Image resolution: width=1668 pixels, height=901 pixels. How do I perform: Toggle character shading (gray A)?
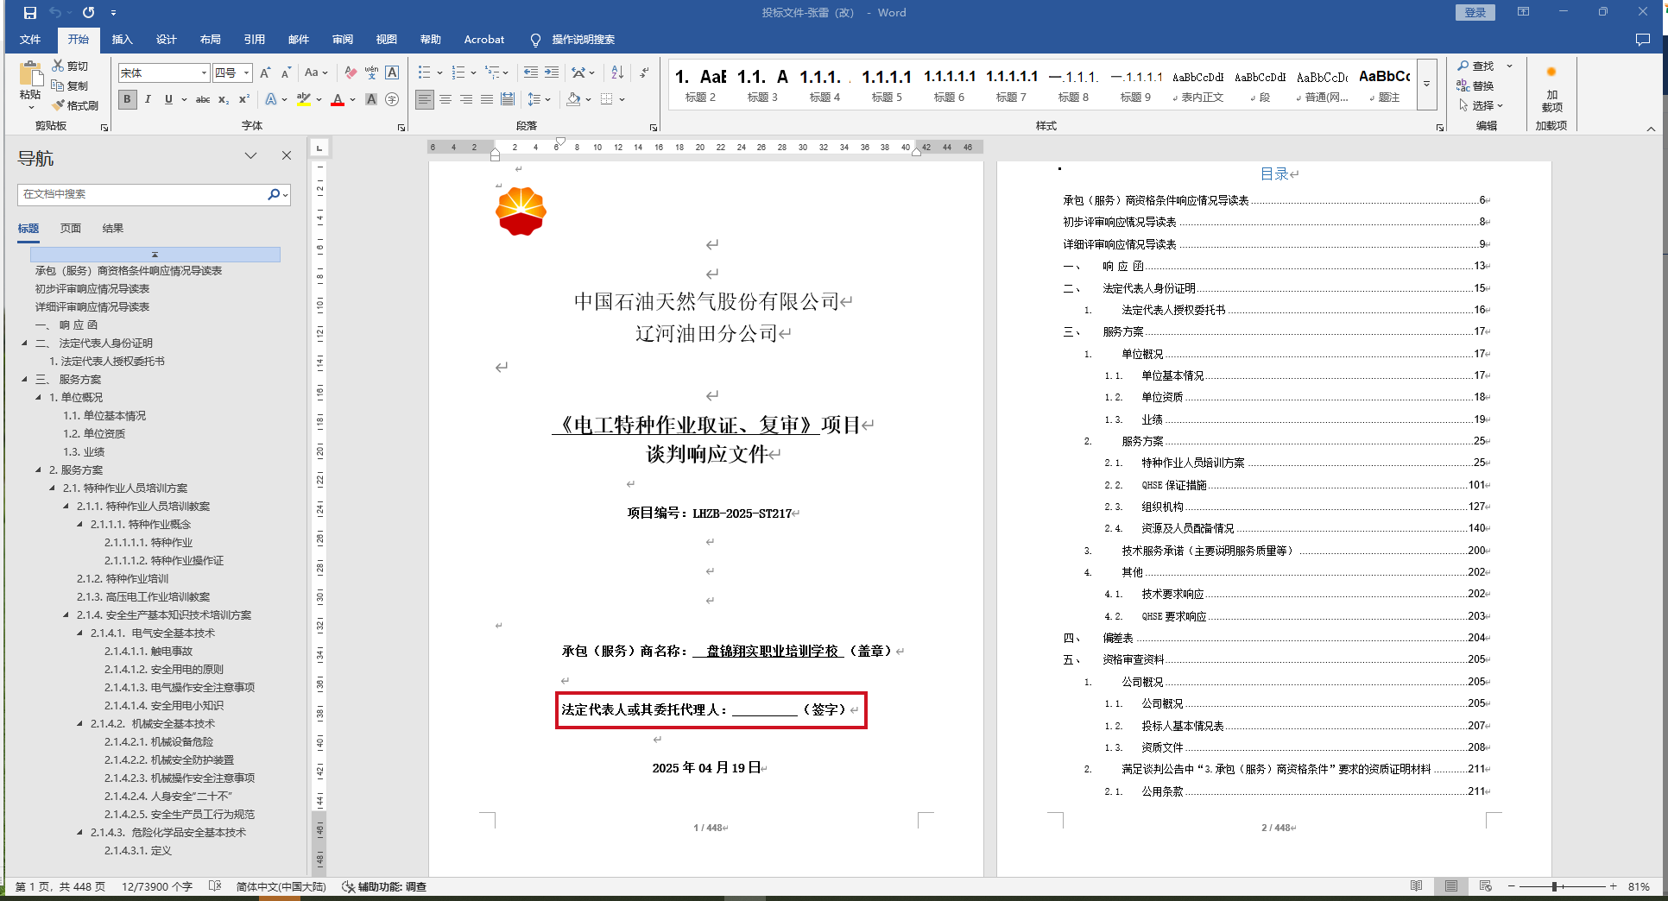coord(371,99)
